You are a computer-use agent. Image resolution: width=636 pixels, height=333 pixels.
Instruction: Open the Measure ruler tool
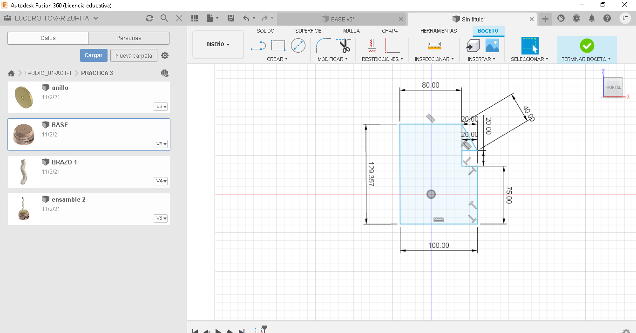[434, 46]
